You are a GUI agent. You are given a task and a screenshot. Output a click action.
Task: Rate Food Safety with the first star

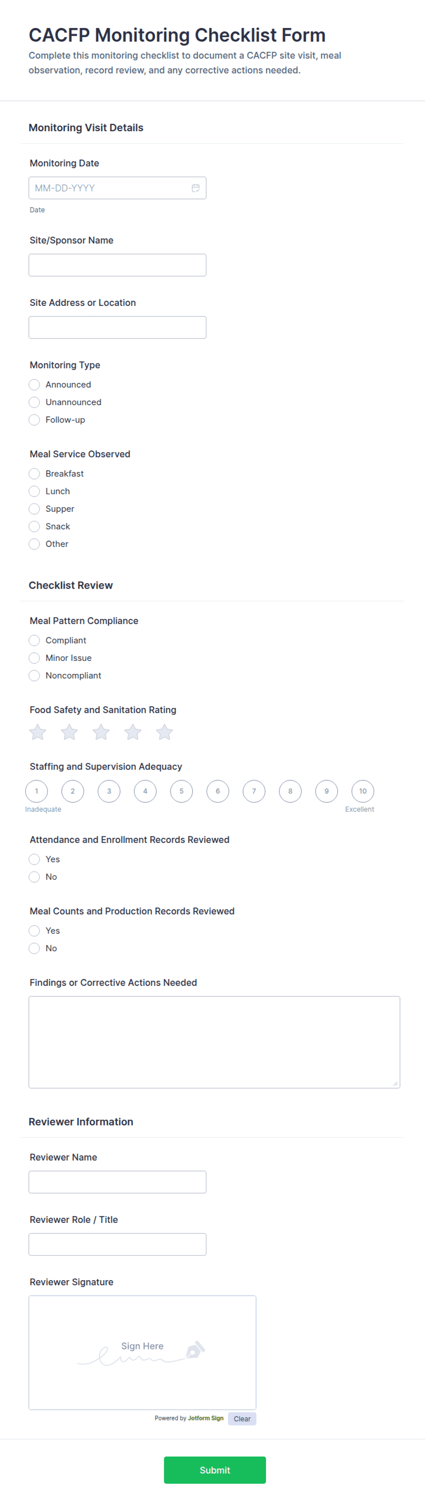pyautogui.click(x=38, y=732)
